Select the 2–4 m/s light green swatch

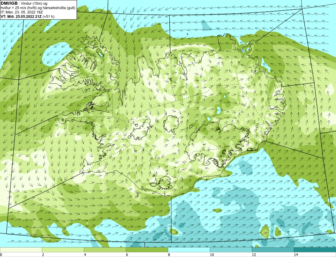[x=63, y=250]
